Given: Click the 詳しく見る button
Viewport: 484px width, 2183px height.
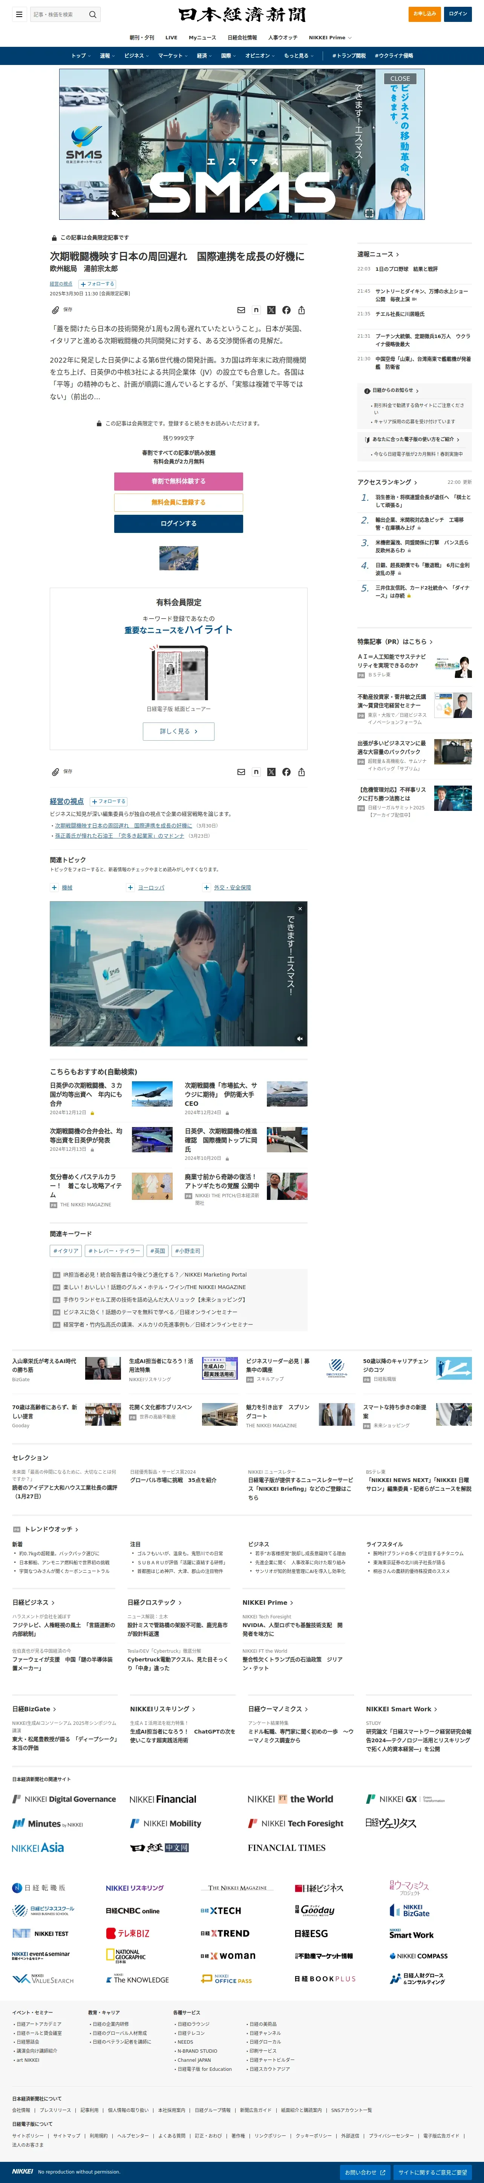Looking at the screenshot, I should (179, 731).
